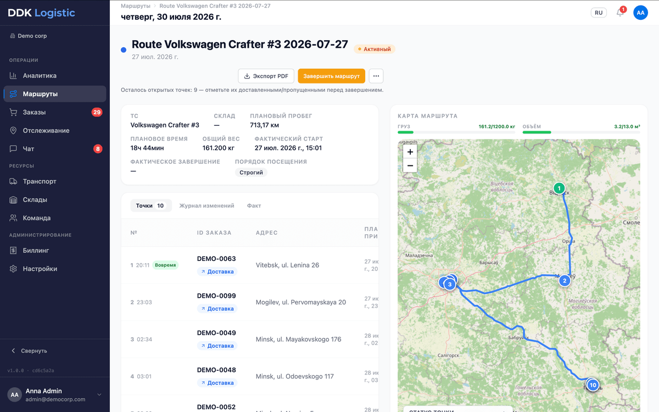The height and width of the screenshot is (412, 659).
Task: Open Склады warehouse icon
Action: point(13,200)
